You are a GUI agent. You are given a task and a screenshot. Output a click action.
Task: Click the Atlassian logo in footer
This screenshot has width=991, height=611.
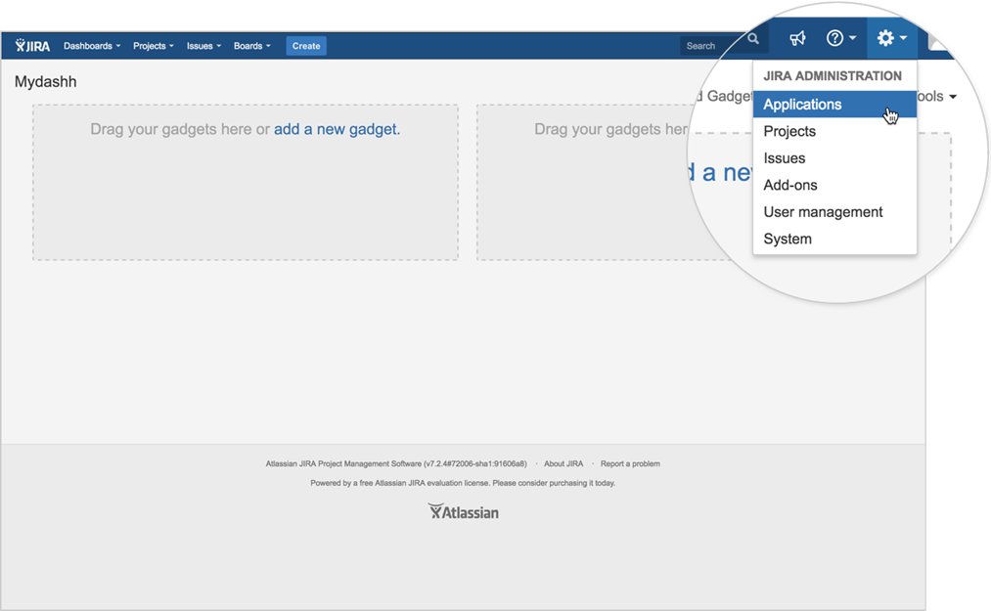click(x=463, y=511)
